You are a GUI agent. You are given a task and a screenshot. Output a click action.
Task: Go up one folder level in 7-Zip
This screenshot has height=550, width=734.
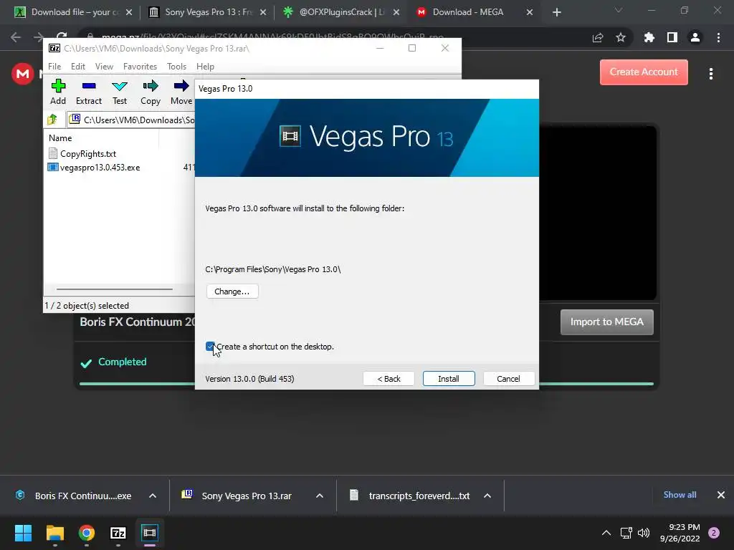click(52, 120)
